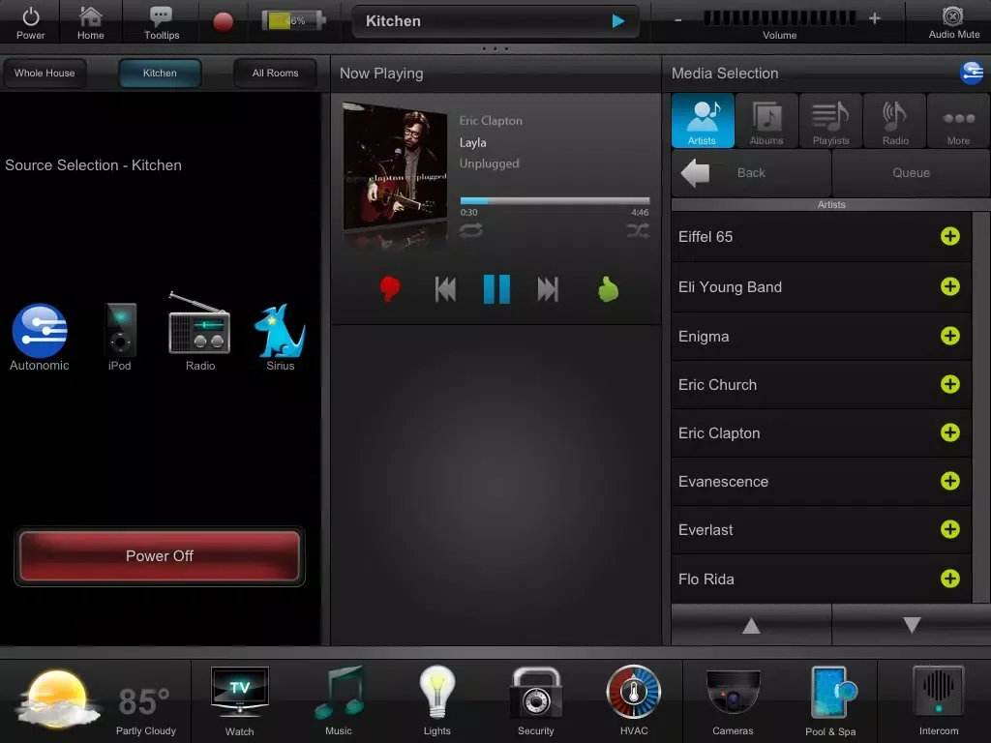Expand the three-dot handle below the top bar
This screenshot has height=743, width=991.
coord(495,48)
